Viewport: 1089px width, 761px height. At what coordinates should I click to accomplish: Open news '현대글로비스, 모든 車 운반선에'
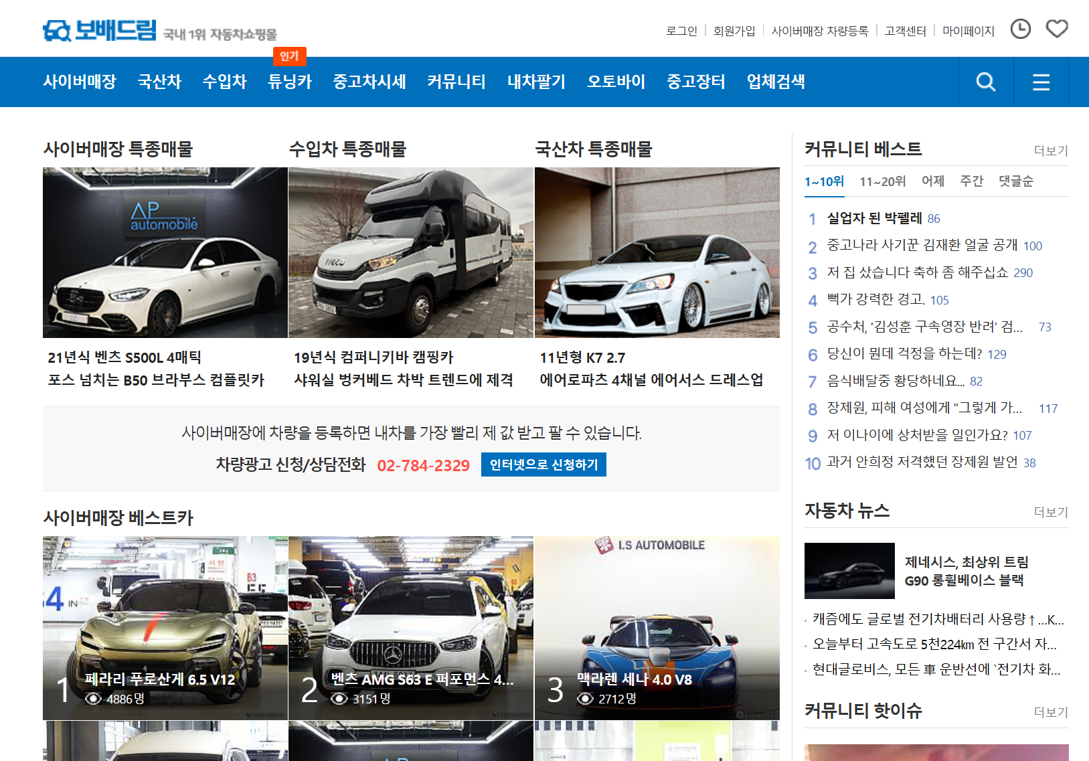(936, 669)
